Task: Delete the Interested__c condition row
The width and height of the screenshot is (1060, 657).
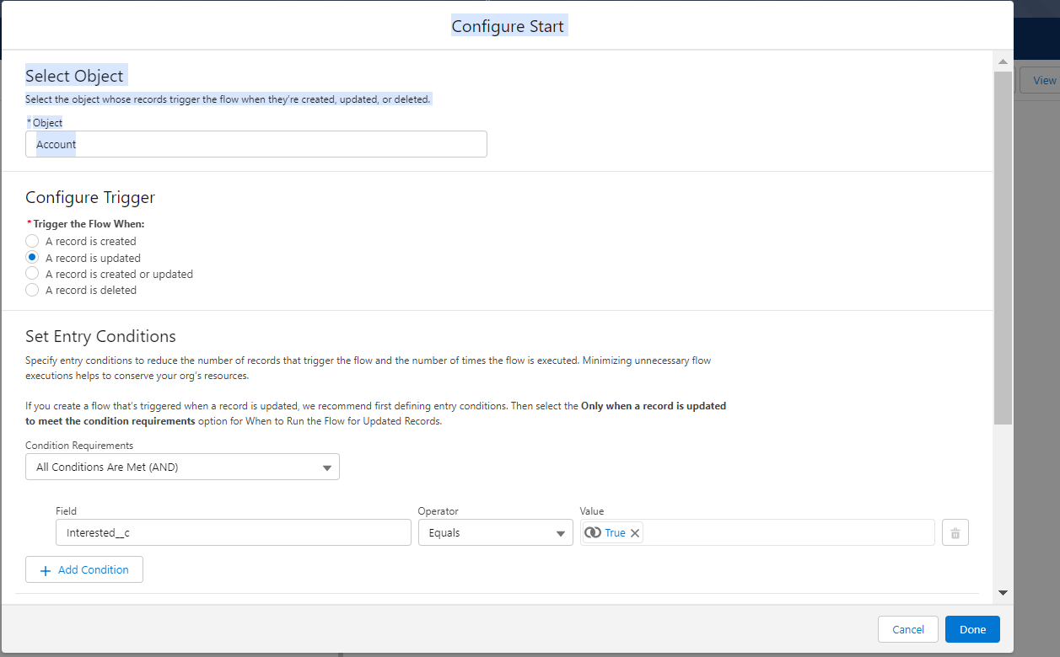Action: coord(955,533)
